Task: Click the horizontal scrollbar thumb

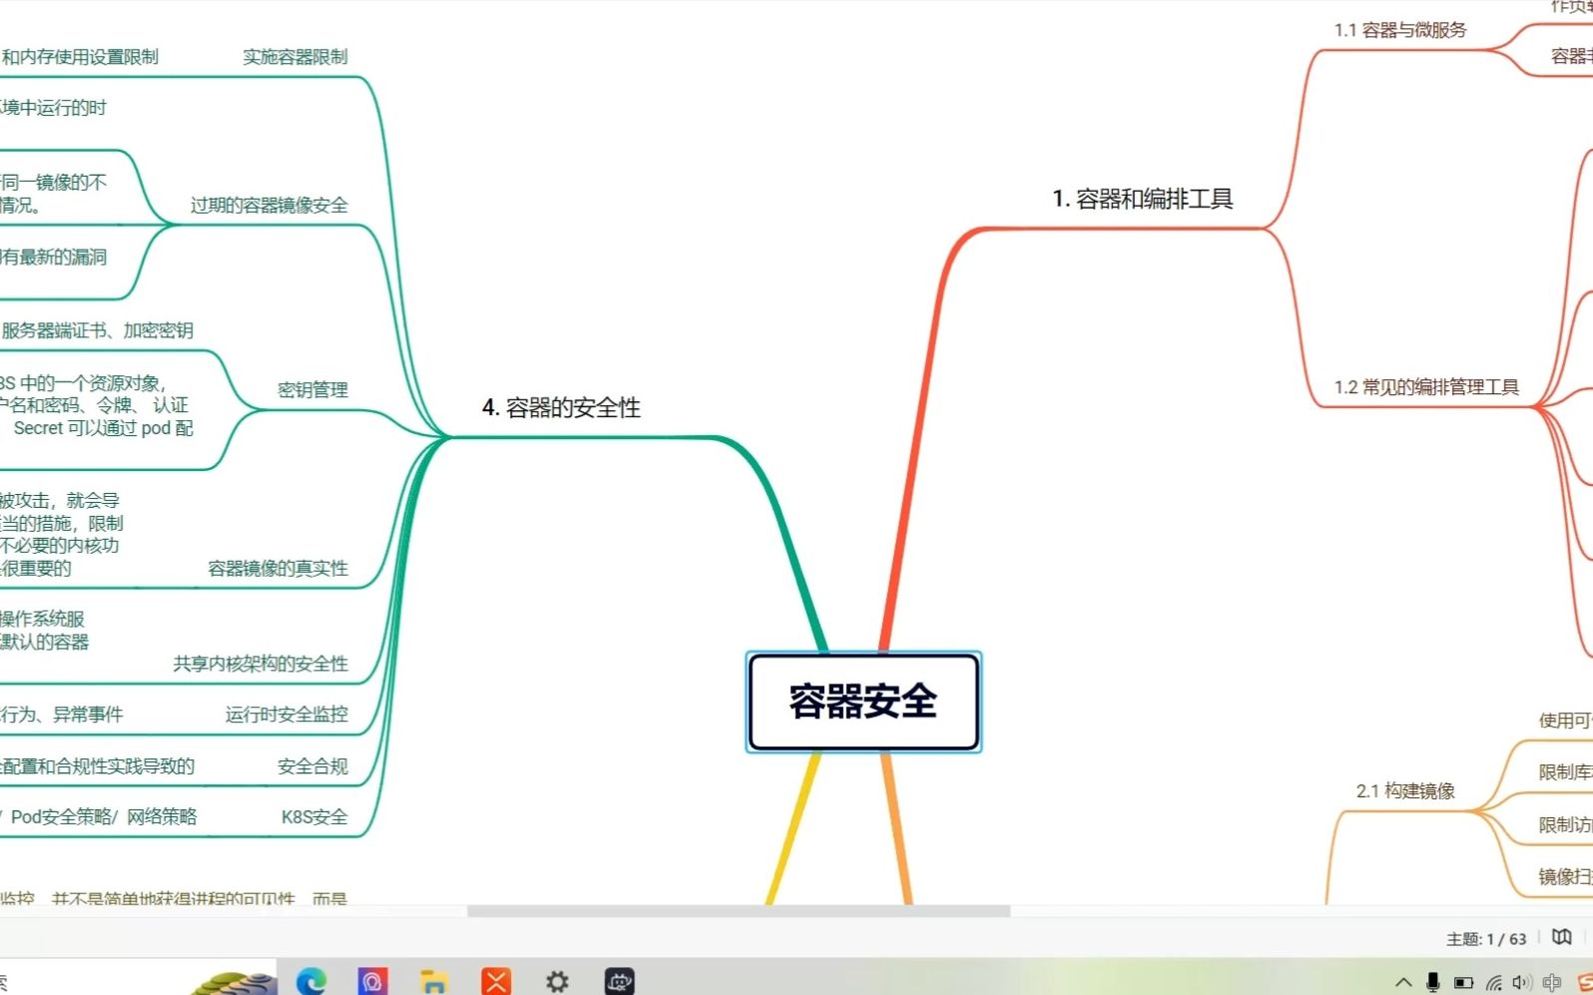Action: (739, 911)
